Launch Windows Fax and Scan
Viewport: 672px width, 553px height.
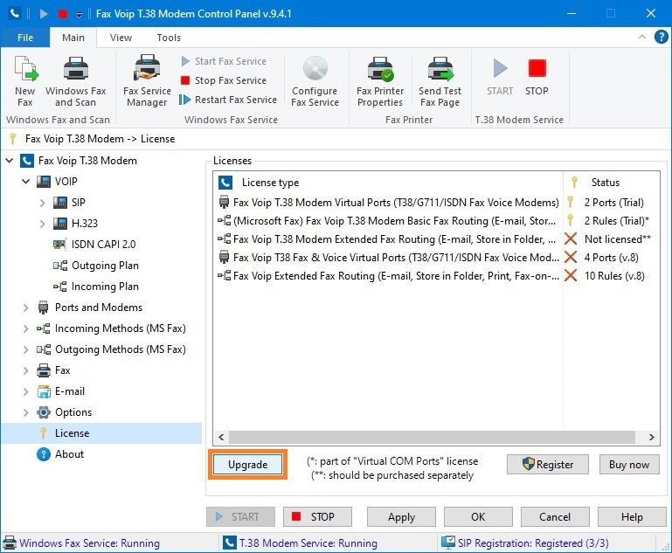tap(75, 81)
